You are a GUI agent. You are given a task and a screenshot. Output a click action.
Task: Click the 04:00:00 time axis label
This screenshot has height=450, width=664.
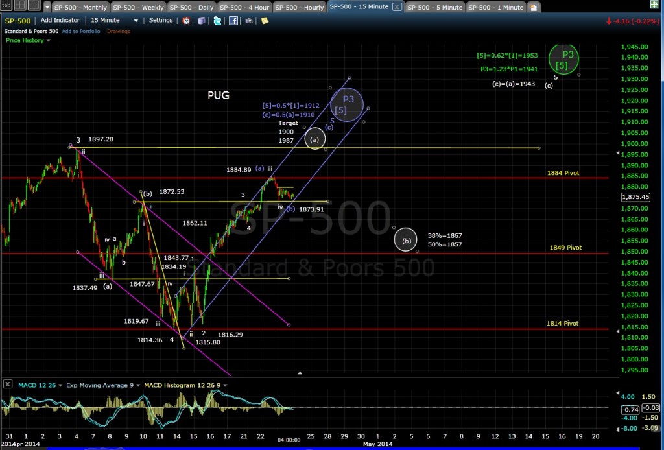[289, 440]
